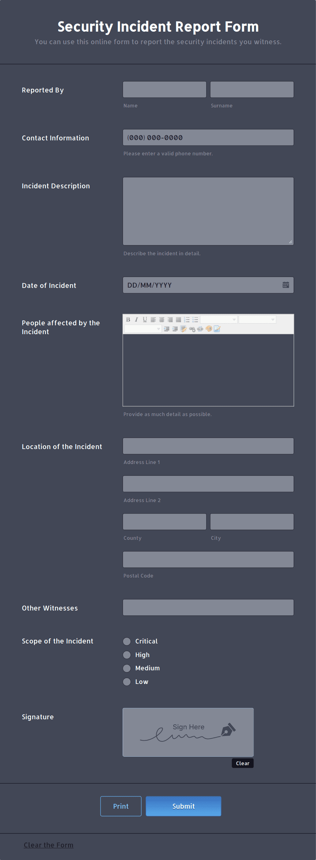316x860 pixels.
Task: Apply italic formatting in the text editor
Action: [x=136, y=320]
